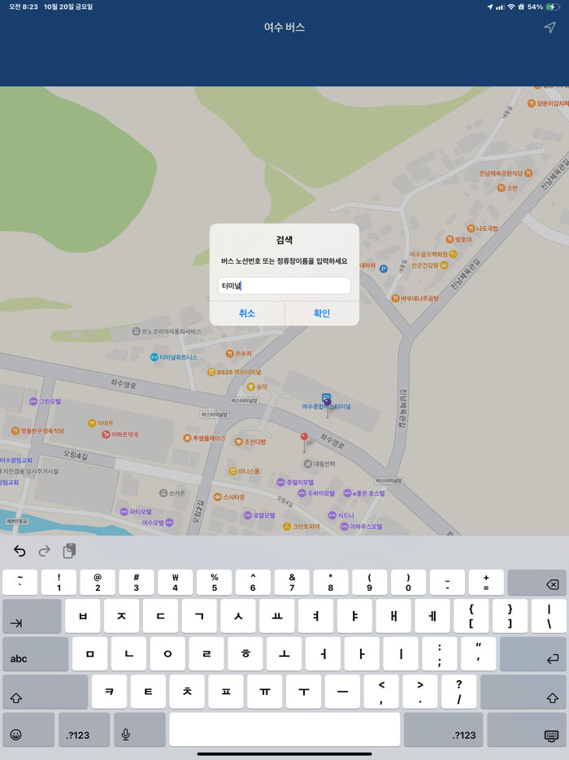Tap the tab key arrow
The width and height of the screenshot is (569, 760).
click(x=32, y=616)
